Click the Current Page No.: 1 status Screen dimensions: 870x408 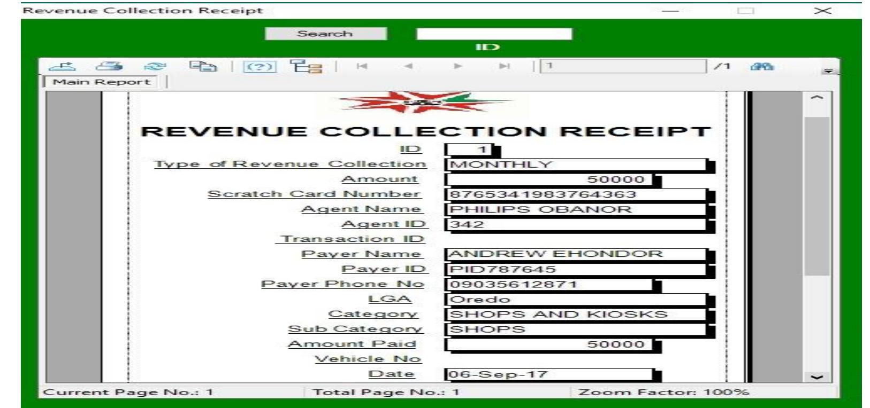click(x=128, y=392)
